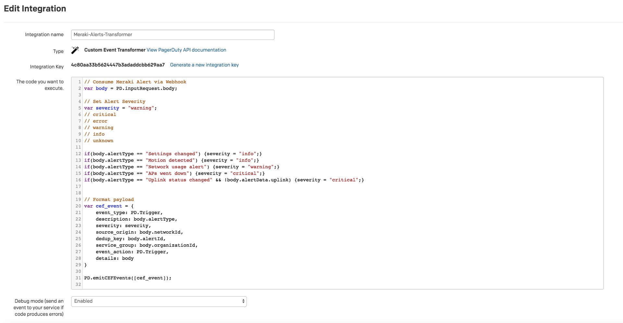The width and height of the screenshot is (623, 323).
Task: Click the var cef_event declaration line
Action: point(109,206)
